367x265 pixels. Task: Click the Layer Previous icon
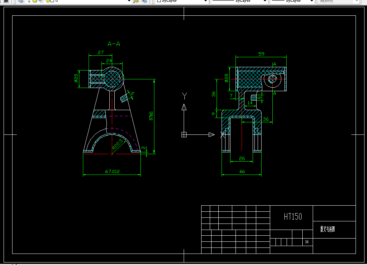click(x=145, y=1)
